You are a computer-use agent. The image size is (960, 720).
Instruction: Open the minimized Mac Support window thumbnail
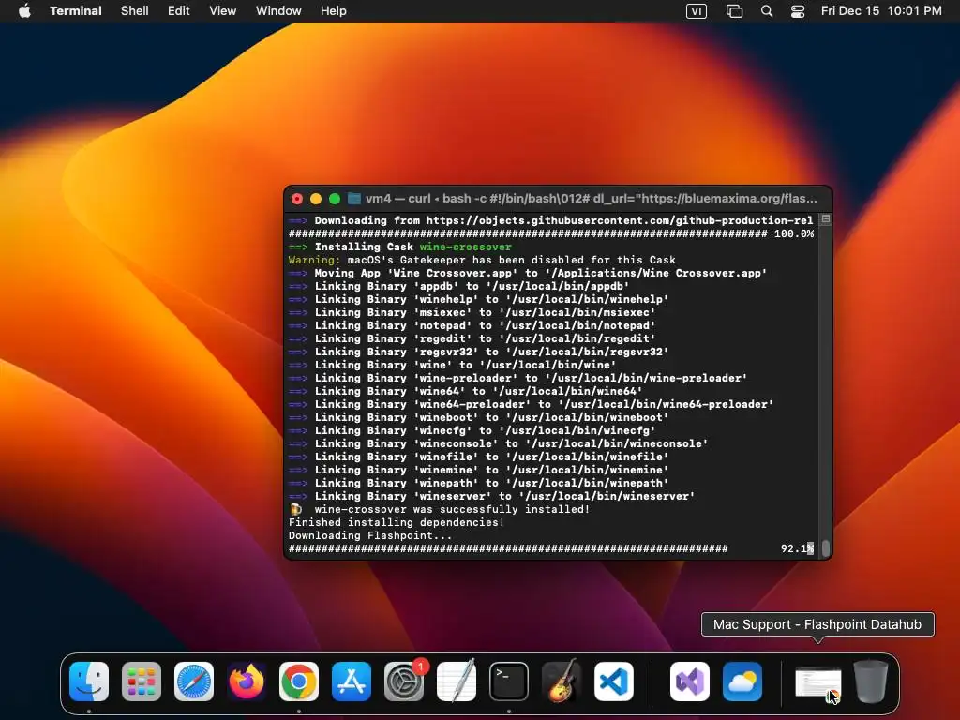pyautogui.click(x=817, y=683)
